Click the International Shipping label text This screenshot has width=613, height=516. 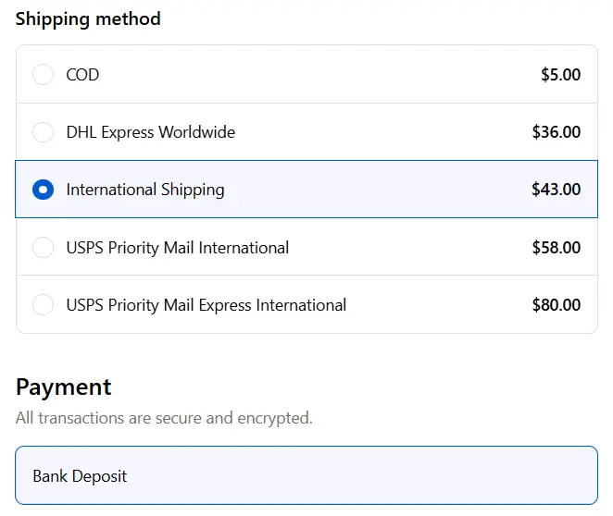(145, 190)
